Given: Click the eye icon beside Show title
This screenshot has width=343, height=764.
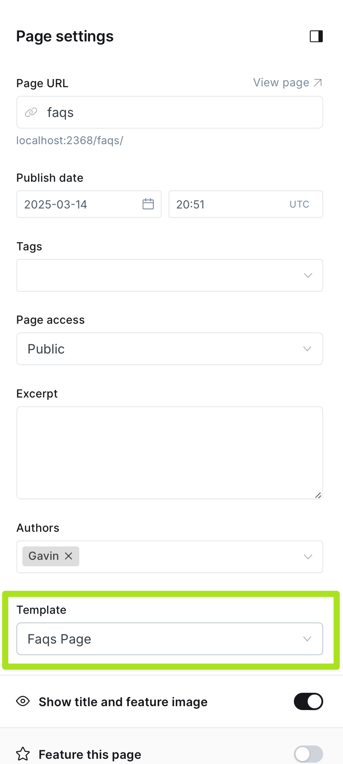Looking at the screenshot, I should click(23, 701).
